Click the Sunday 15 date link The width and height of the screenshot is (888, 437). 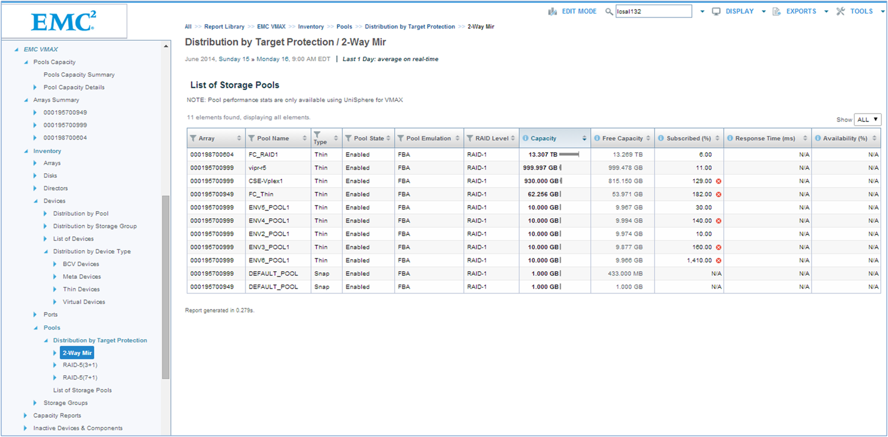coord(234,59)
